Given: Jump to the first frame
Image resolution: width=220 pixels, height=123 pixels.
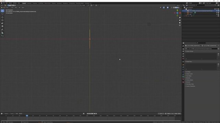Looking at the screenshot, I should pyautogui.click(x=87, y=114).
